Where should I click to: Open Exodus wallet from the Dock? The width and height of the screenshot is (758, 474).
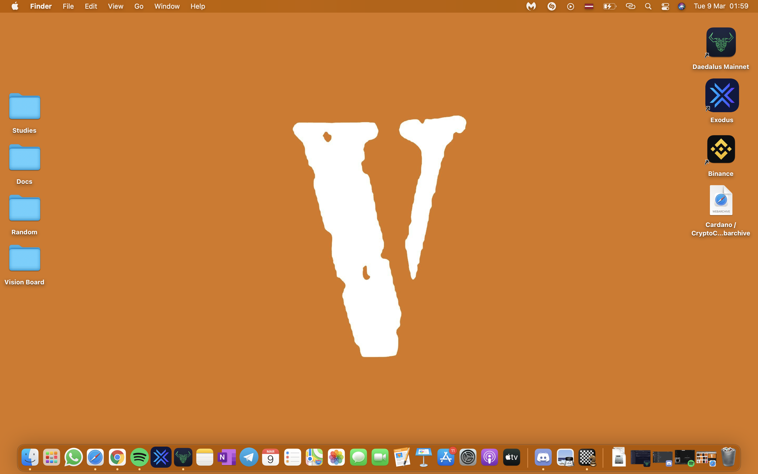[x=161, y=457]
